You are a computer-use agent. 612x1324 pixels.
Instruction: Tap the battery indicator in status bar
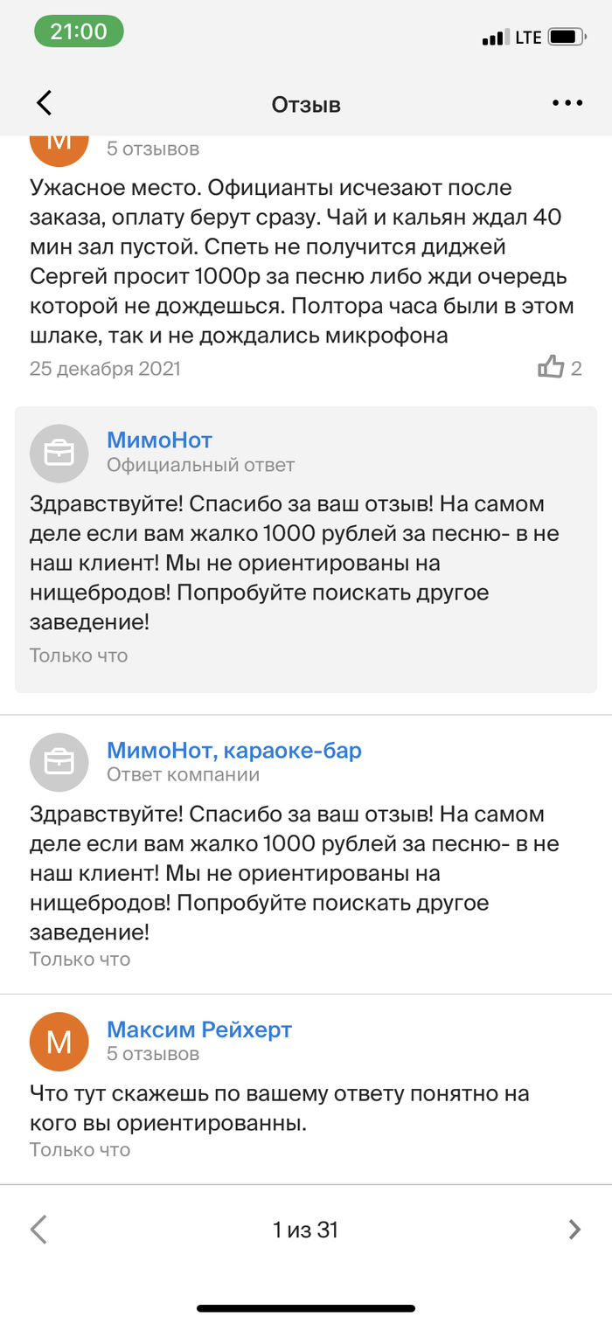tap(567, 38)
